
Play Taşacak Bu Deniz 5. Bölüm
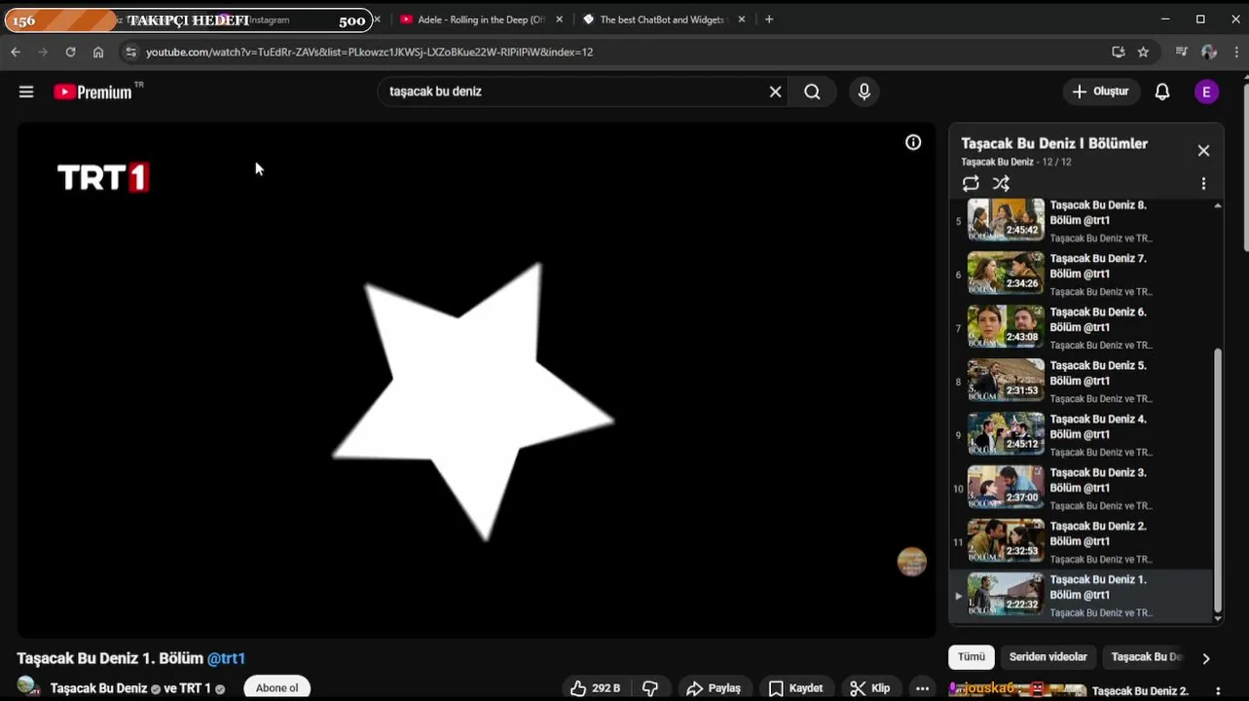point(1081,382)
